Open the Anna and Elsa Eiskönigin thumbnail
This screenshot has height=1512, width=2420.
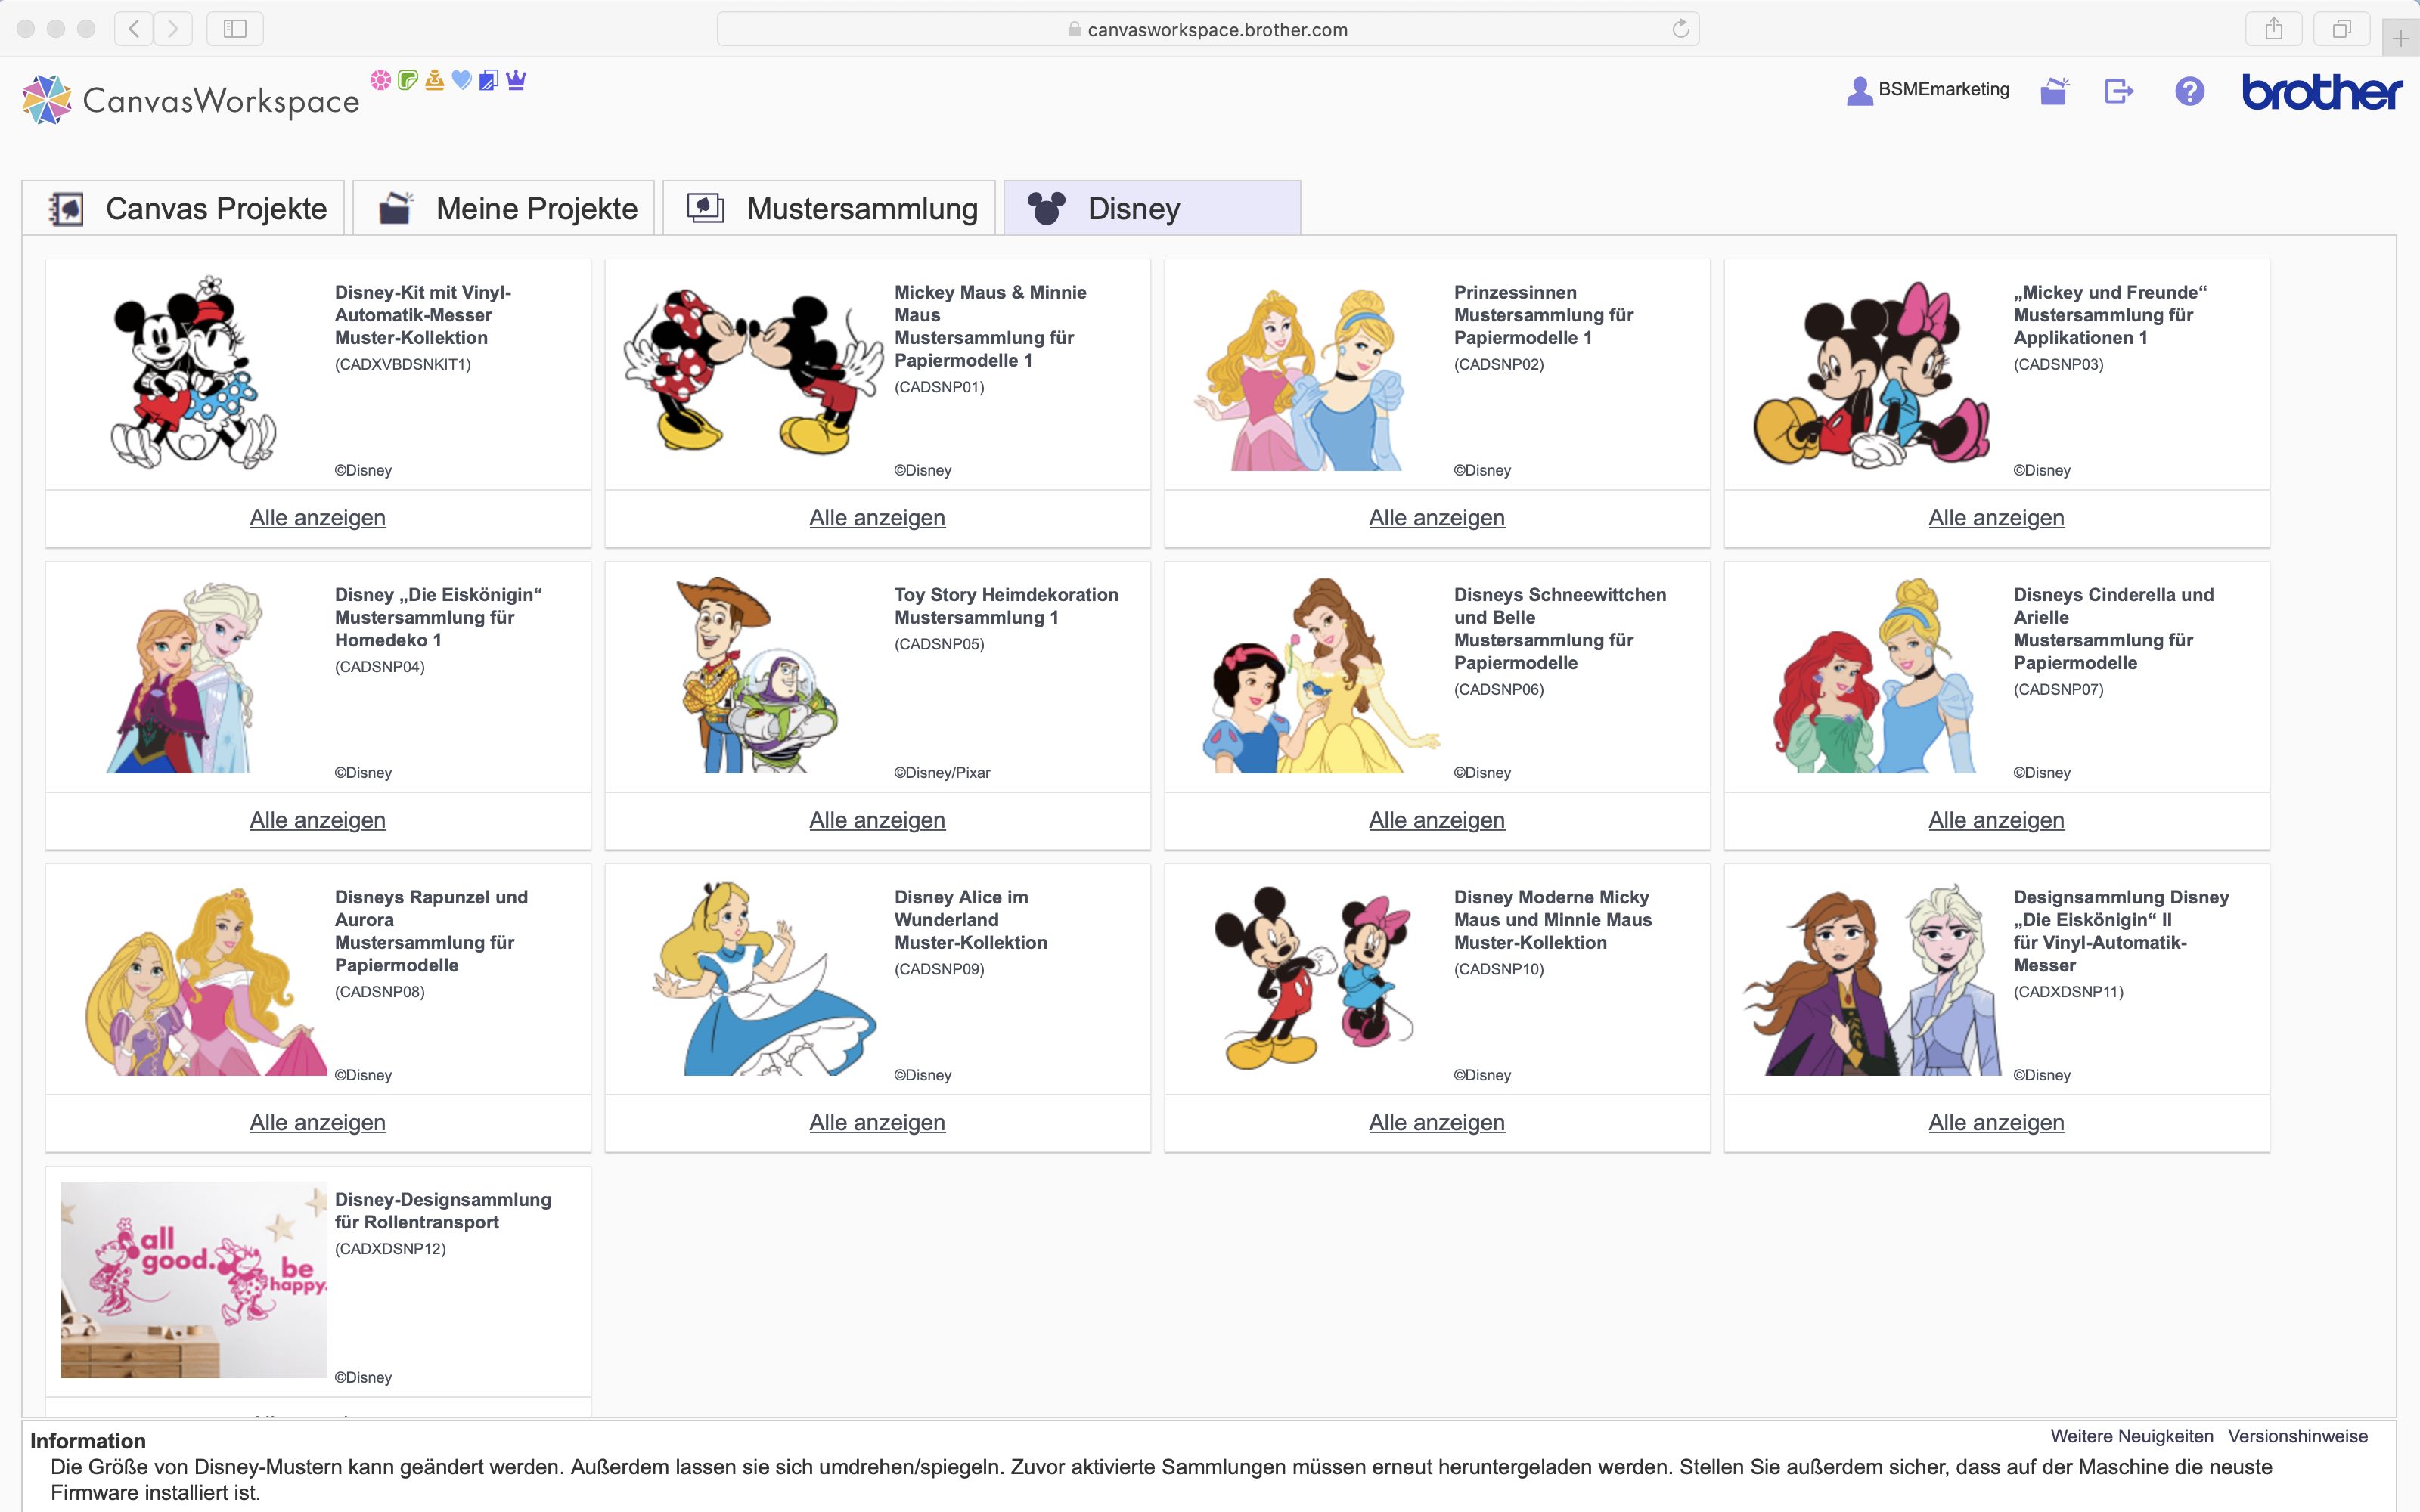[185, 677]
